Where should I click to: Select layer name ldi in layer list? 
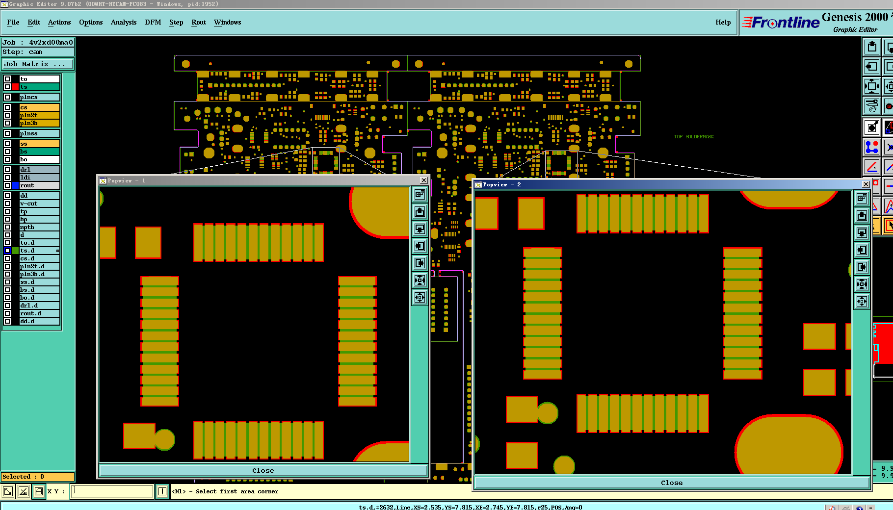[x=39, y=178]
